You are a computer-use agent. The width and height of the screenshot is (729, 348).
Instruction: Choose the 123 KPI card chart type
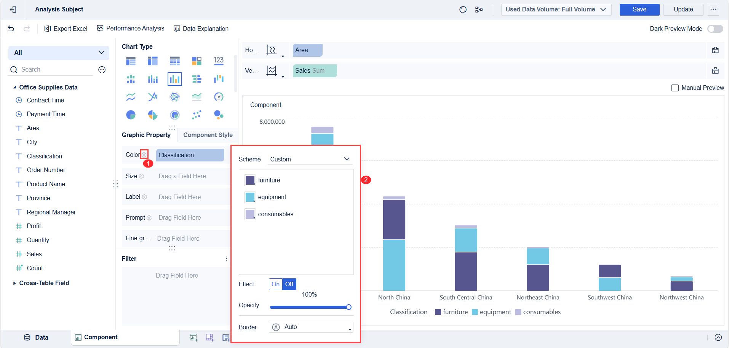(x=219, y=61)
